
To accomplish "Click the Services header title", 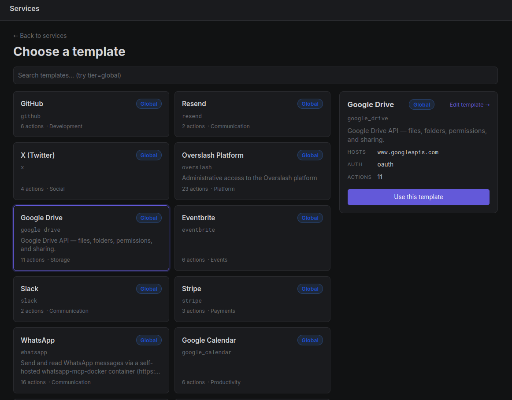I will click(x=25, y=8).
